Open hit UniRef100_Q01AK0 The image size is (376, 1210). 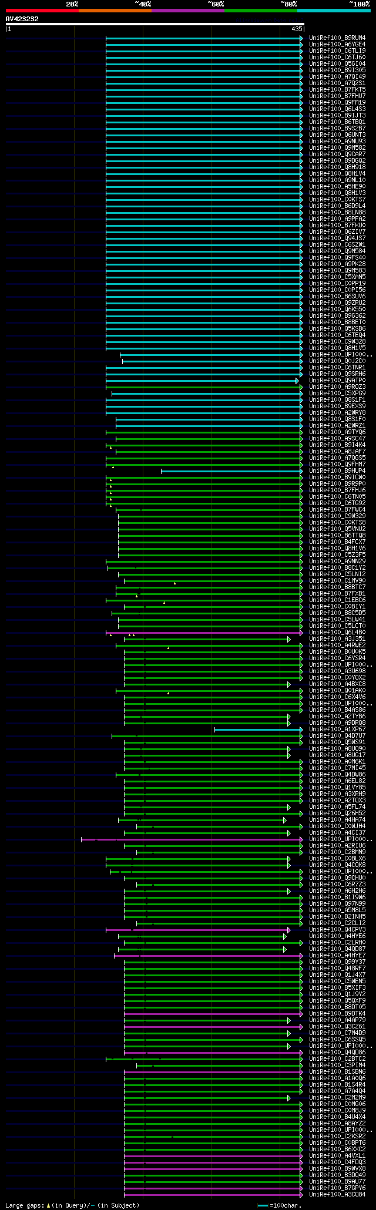337,690
